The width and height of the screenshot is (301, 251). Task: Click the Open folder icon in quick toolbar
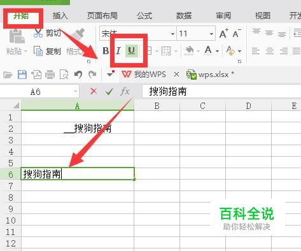pos(8,75)
